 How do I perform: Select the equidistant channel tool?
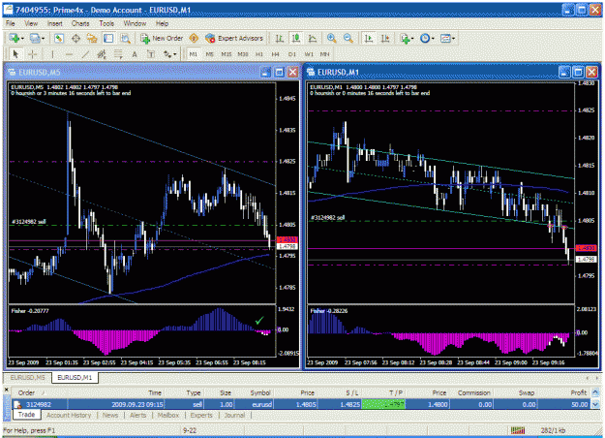coord(102,54)
